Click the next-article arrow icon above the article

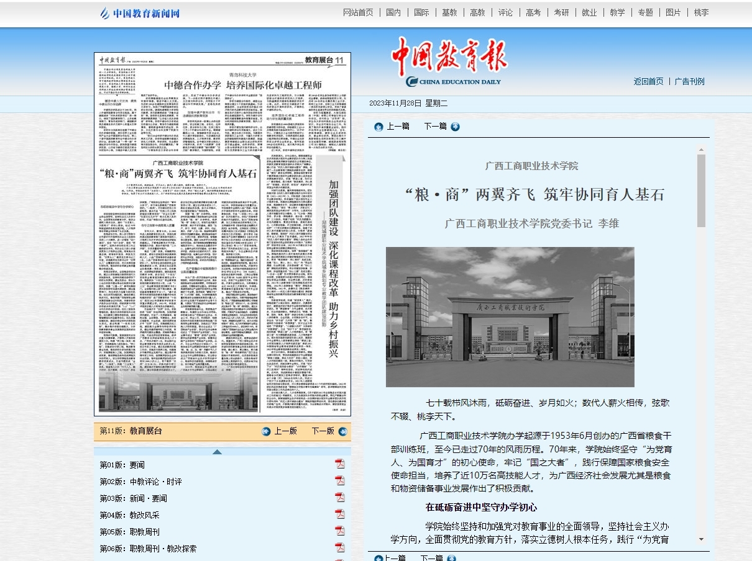pos(455,127)
